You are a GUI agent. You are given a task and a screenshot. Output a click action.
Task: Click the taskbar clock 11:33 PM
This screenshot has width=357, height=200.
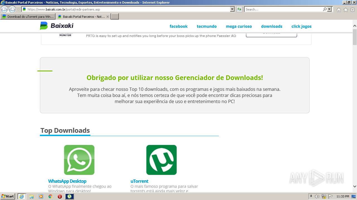point(343,196)
